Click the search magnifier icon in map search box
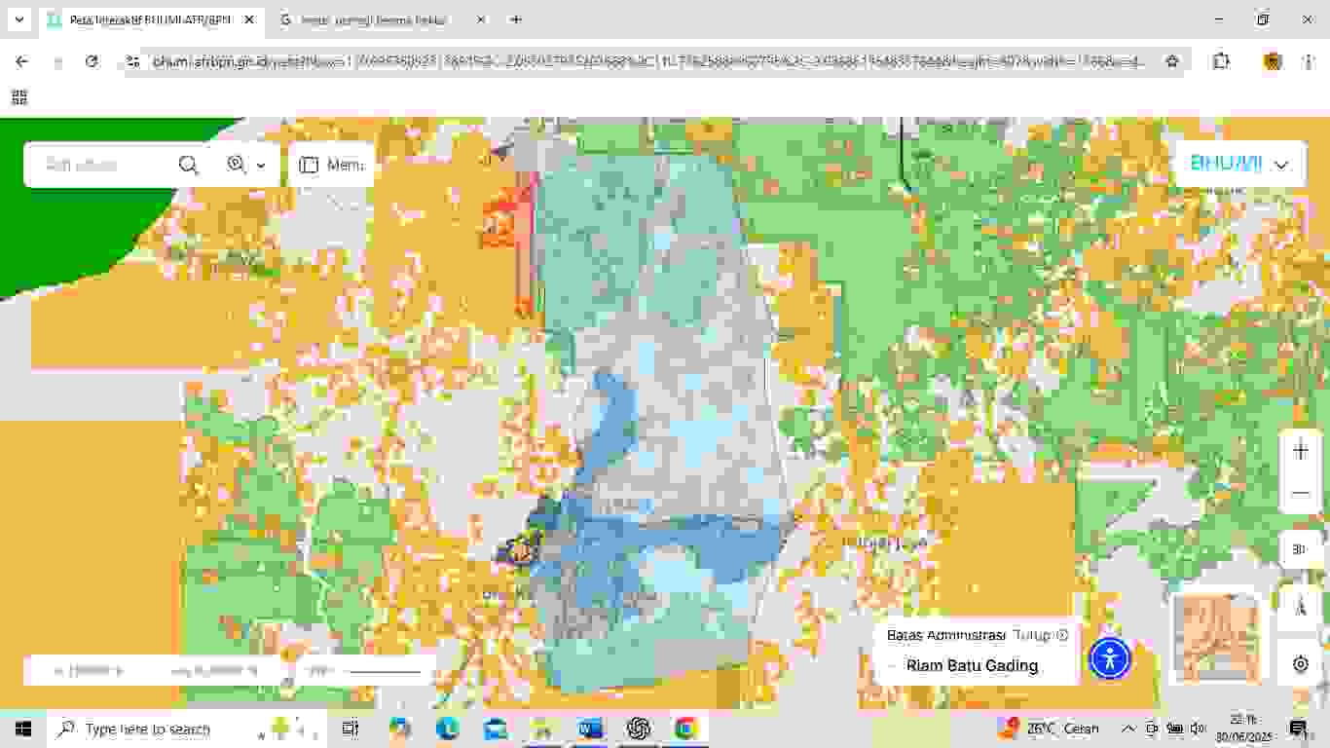1330x748 pixels. point(188,165)
